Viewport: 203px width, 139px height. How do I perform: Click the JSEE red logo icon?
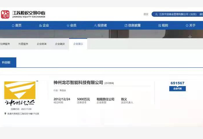5,14
